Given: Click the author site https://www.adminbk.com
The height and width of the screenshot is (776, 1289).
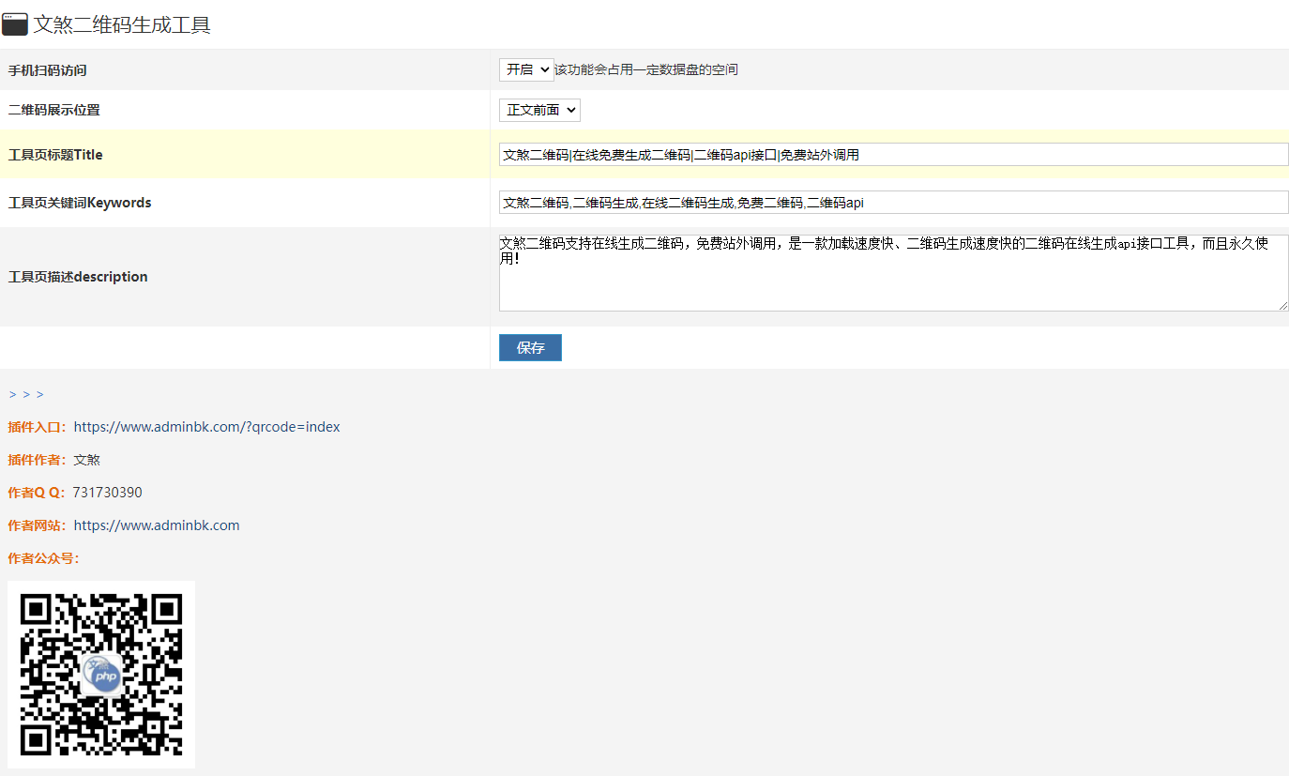Looking at the screenshot, I should (157, 525).
